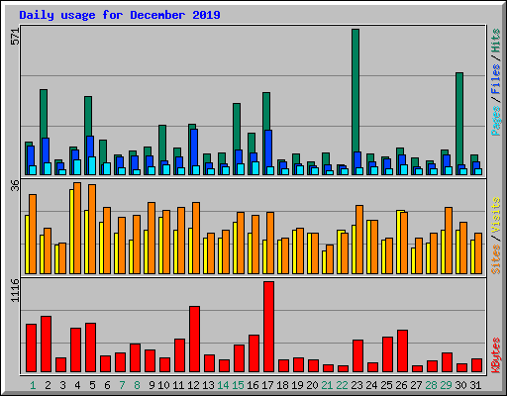Click the orange Sites bar for day 1
The width and height of the screenshot is (507, 396).
tap(33, 234)
